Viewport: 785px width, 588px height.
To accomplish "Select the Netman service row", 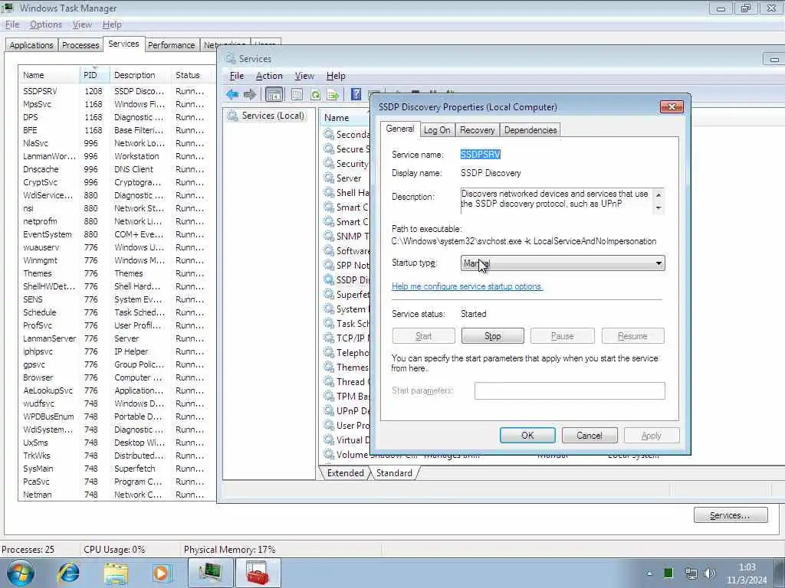I will coord(117,495).
